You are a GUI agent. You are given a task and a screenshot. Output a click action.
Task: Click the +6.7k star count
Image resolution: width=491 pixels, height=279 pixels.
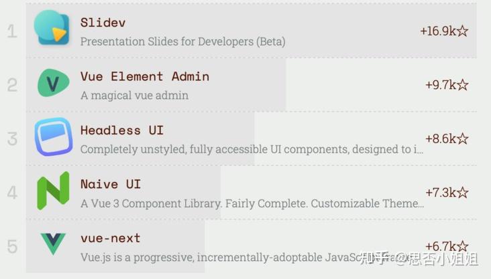(447, 246)
